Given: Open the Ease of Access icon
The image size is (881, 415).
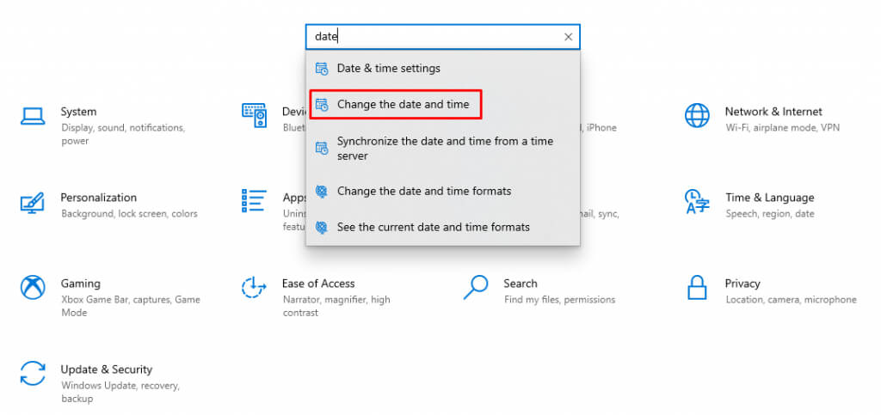Looking at the screenshot, I should [x=254, y=288].
